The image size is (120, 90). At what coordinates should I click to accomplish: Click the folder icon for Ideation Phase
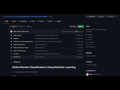(11, 35)
